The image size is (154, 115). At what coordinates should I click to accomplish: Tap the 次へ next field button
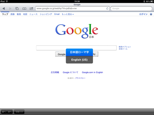click(10, 112)
